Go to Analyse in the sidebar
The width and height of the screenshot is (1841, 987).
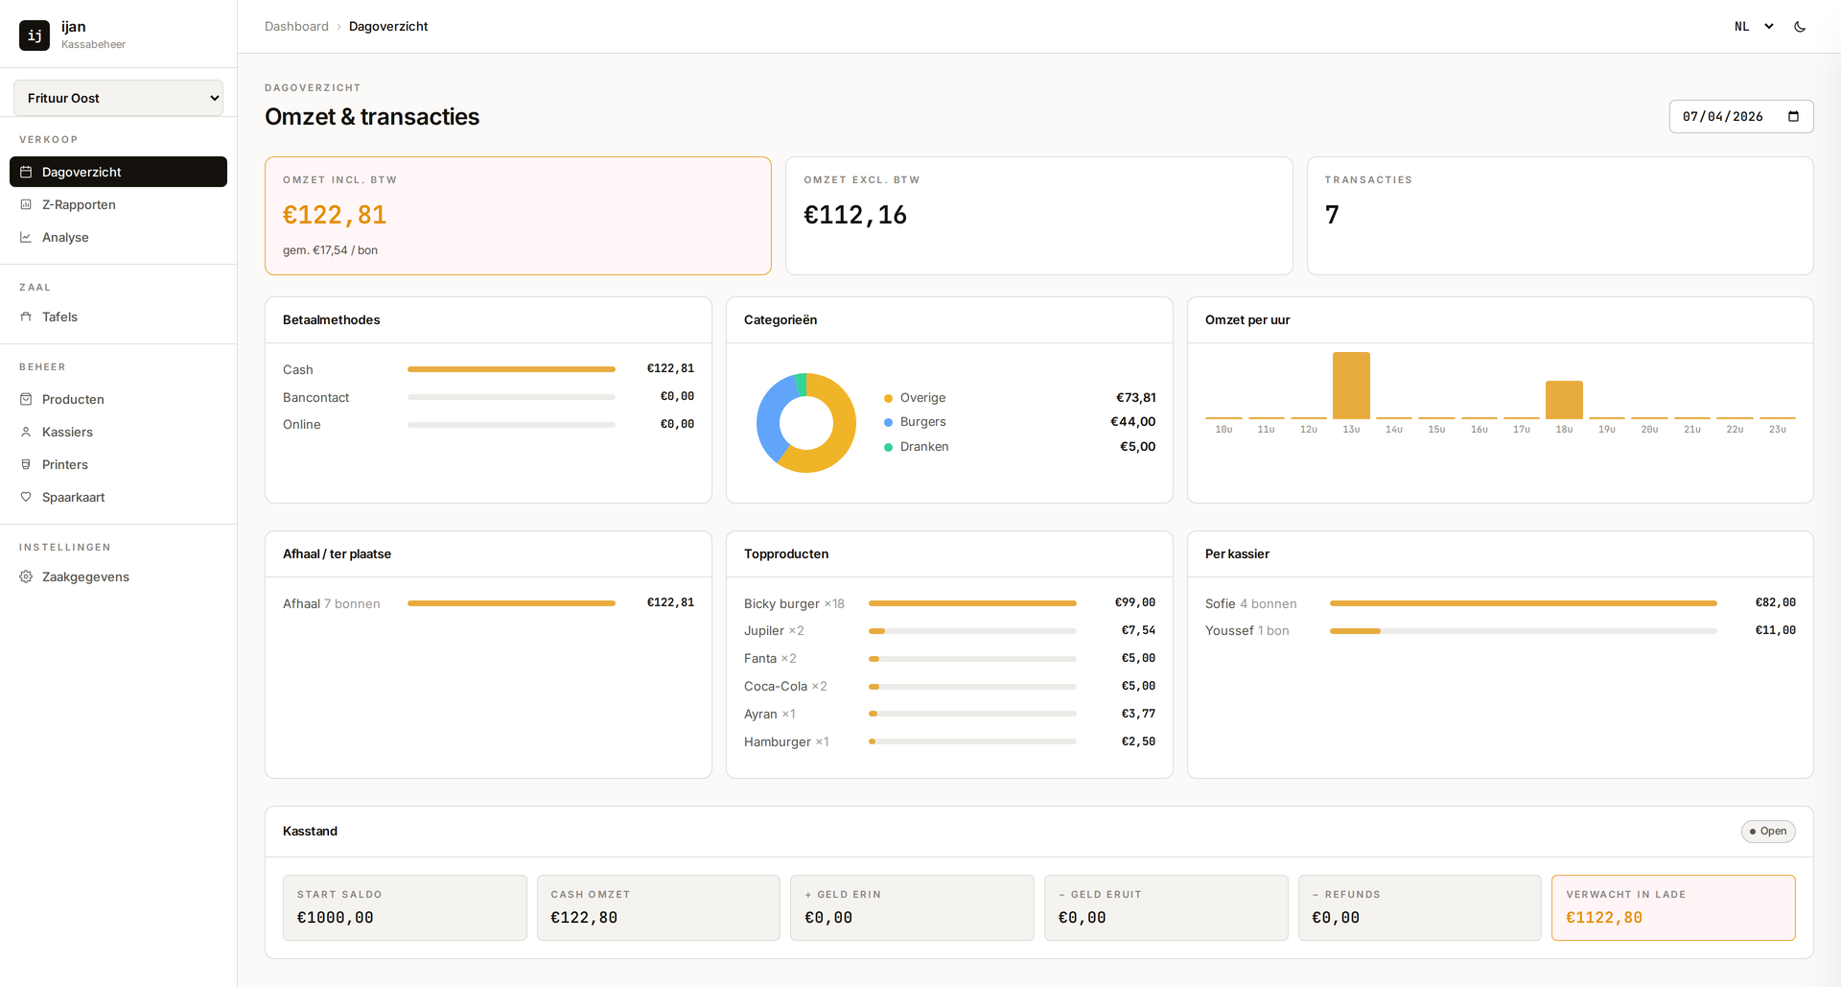pos(118,237)
